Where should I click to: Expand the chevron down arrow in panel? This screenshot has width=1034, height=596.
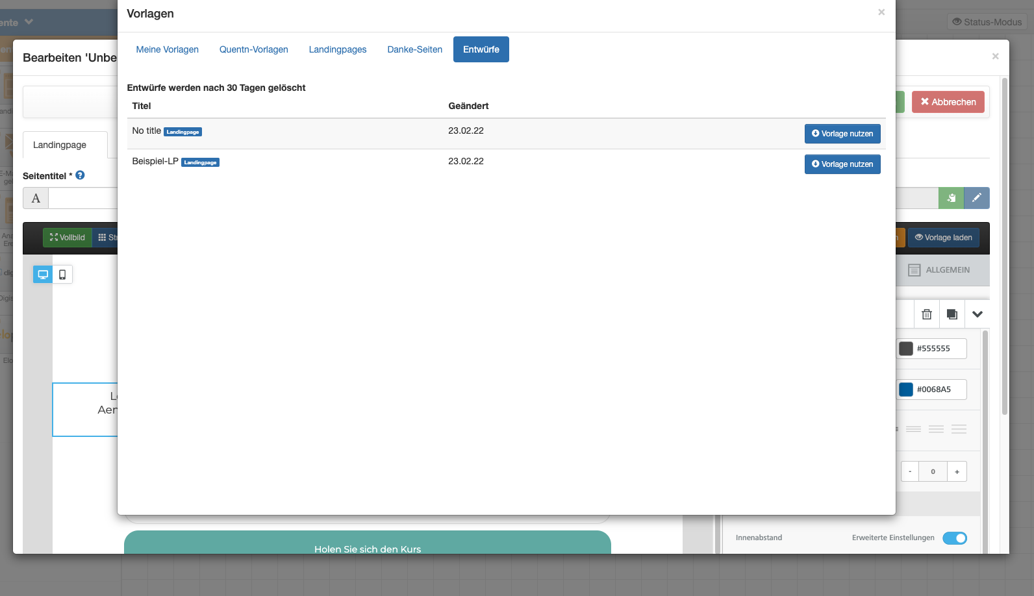point(977,314)
